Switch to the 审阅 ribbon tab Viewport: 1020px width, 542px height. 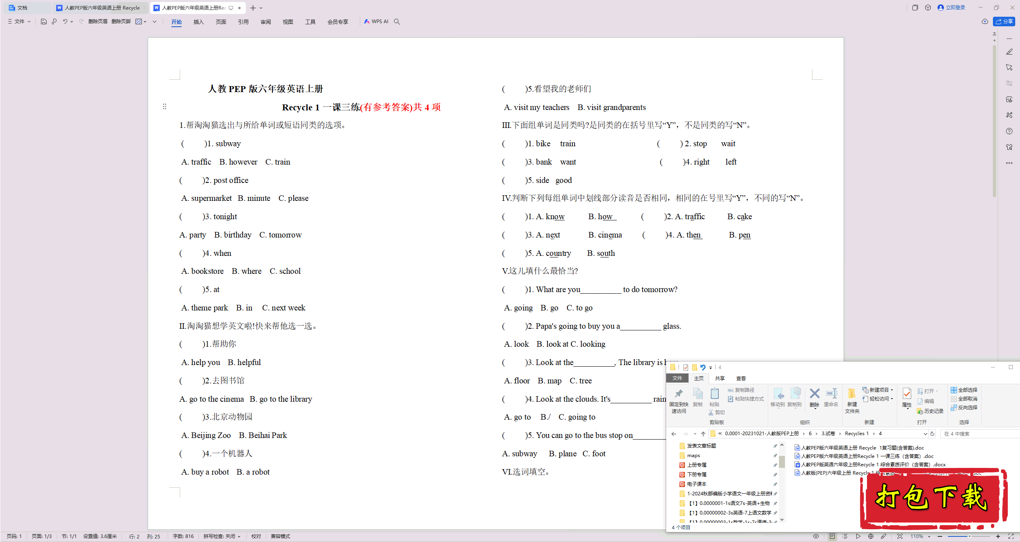(265, 22)
